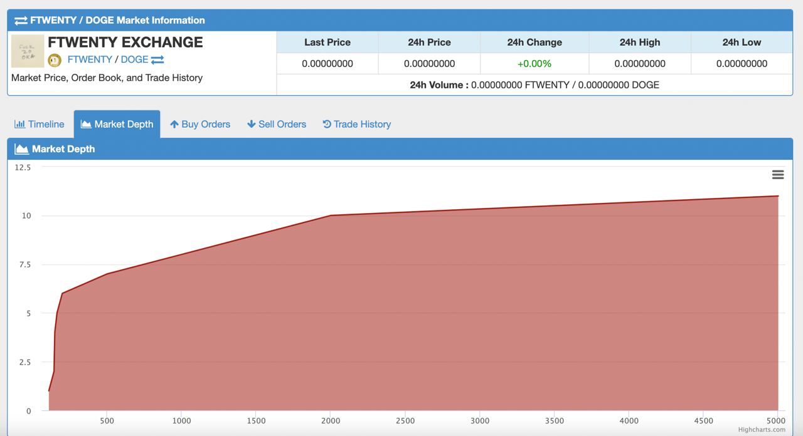This screenshot has height=436, width=803.
Task: Click the 3000 label on the horizontal axis
Action: tap(480, 421)
